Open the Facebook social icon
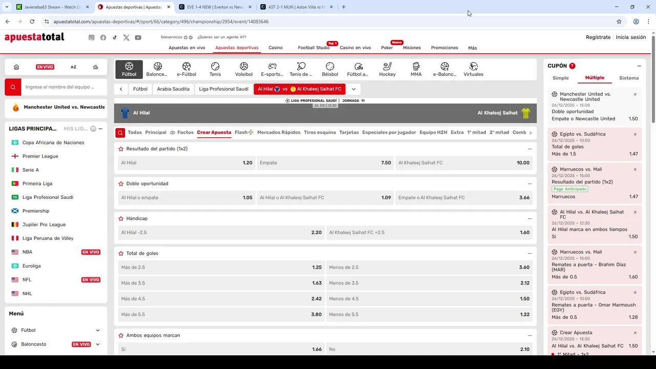 pos(103,37)
